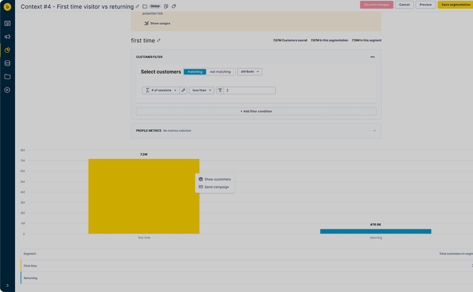Choose 'Show customers' from context menu
The image size is (473, 292).
tap(217, 179)
